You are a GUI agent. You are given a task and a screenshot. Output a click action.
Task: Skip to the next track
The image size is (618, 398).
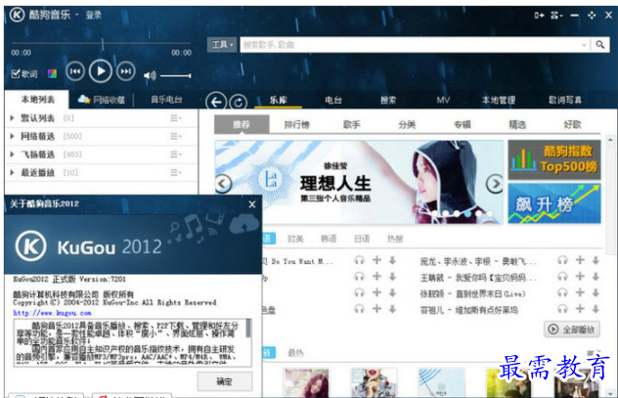point(126,71)
